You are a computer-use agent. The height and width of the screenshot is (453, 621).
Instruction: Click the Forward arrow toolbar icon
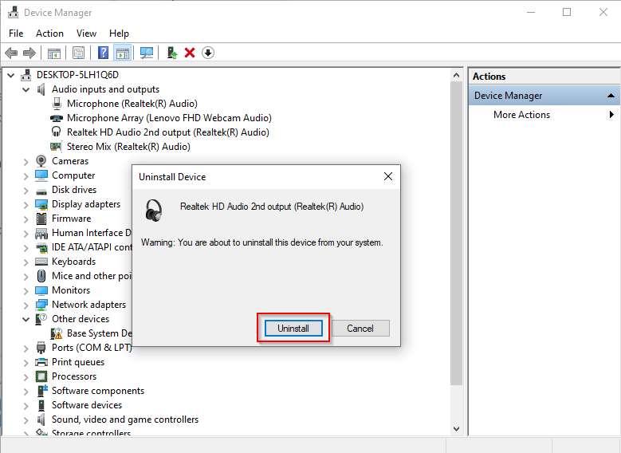(29, 53)
